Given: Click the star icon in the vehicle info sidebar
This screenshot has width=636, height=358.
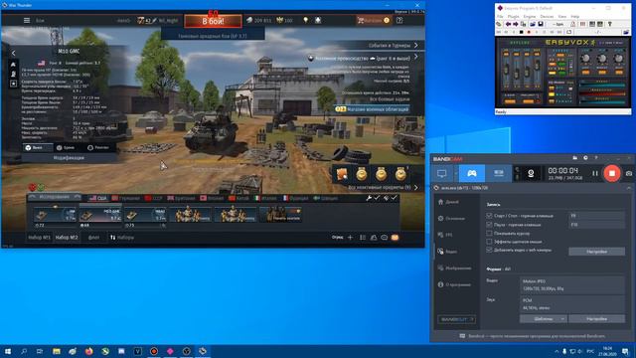Looking at the screenshot, I should (13, 84).
